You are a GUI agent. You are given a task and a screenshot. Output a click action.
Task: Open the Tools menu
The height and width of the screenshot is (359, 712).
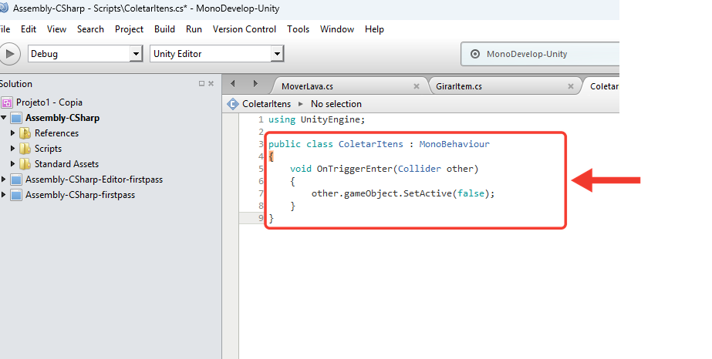coord(298,29)
